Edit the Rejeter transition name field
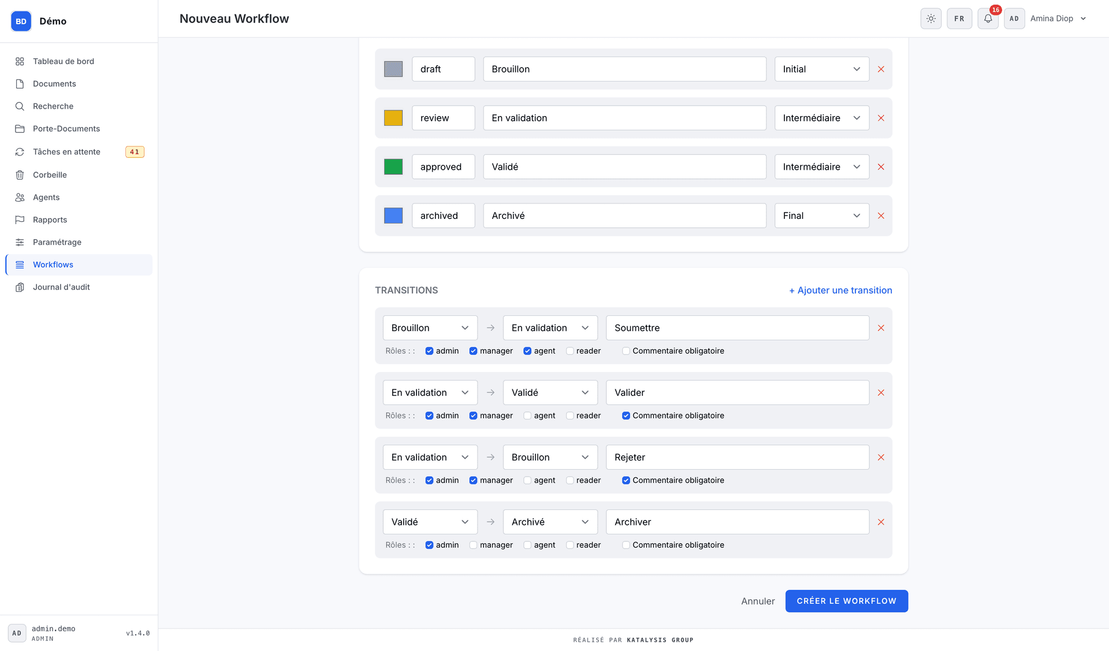Screen dimensions: 1109x651 737,457
